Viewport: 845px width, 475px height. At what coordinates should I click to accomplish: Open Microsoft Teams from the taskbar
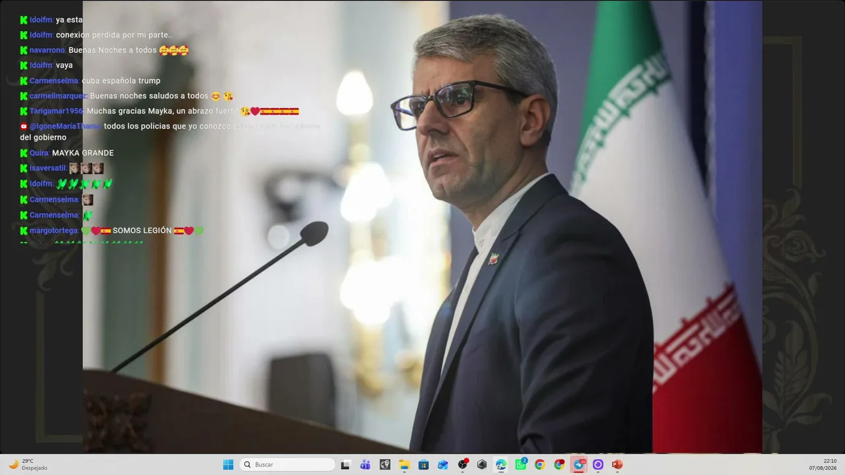pos(365,464)
